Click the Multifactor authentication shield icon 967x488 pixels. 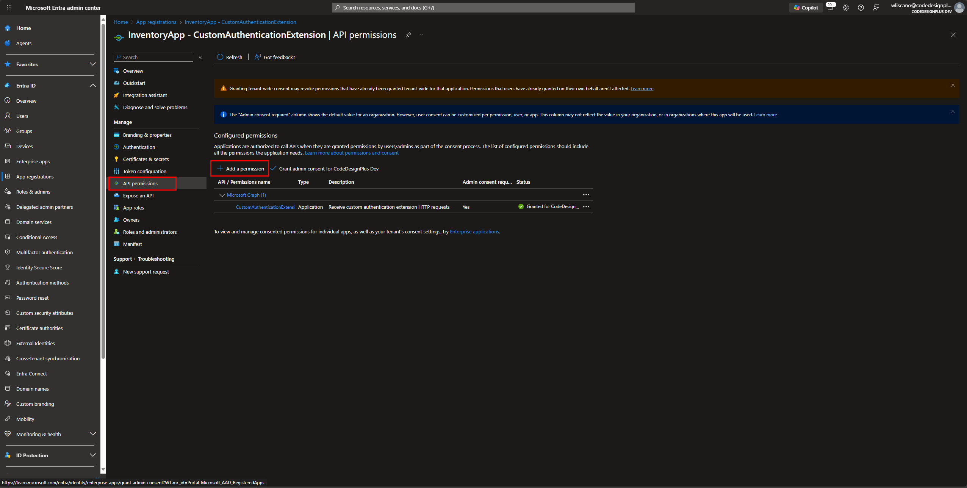8,252
